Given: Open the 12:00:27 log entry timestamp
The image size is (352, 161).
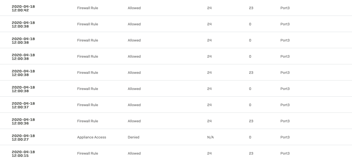Looking at the screenshot, I should 23,137.
